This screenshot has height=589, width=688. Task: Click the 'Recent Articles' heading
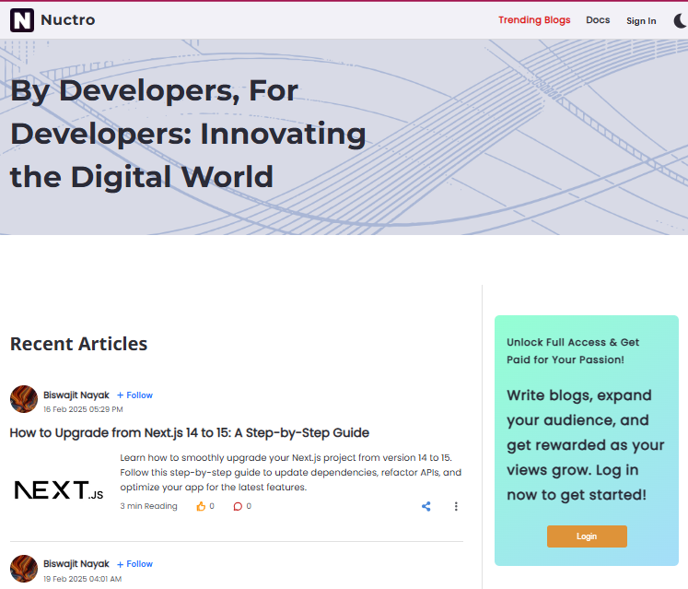click(x=79, y=344)
